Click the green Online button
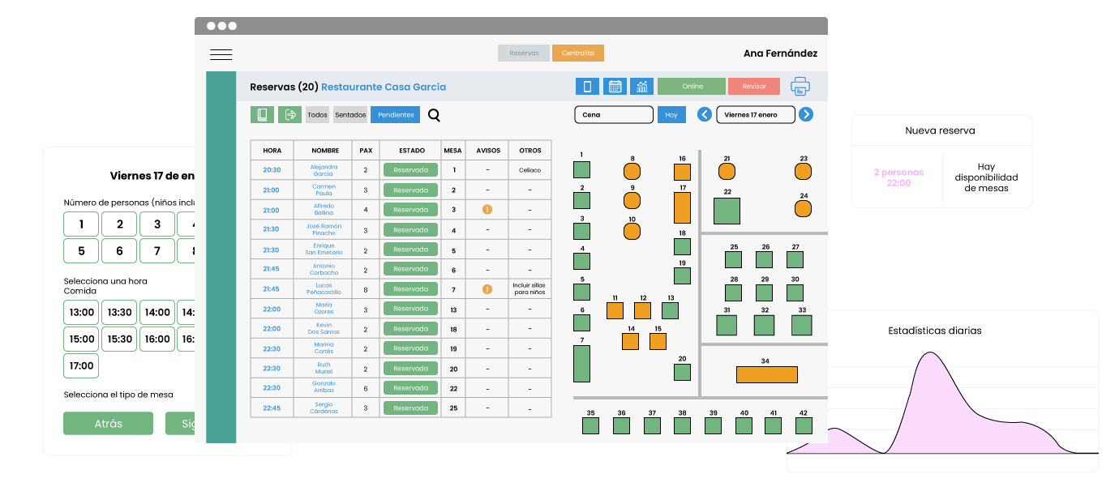1119x491 pixels. (692, 87)
